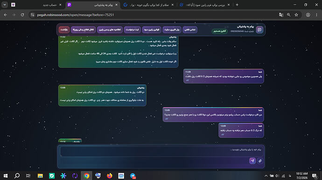This screenshot has width=322, height=180.
Task: Click the user message timestamped 11:59
Action: [224, 76]
